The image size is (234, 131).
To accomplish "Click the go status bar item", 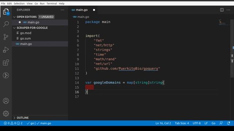I will (x=30, y=123).
